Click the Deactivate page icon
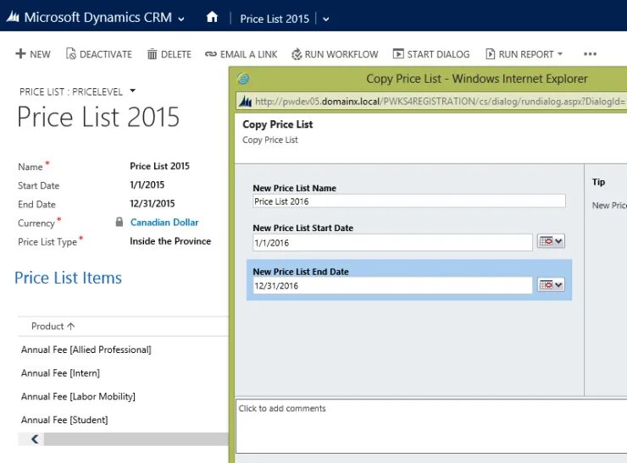 71,53
